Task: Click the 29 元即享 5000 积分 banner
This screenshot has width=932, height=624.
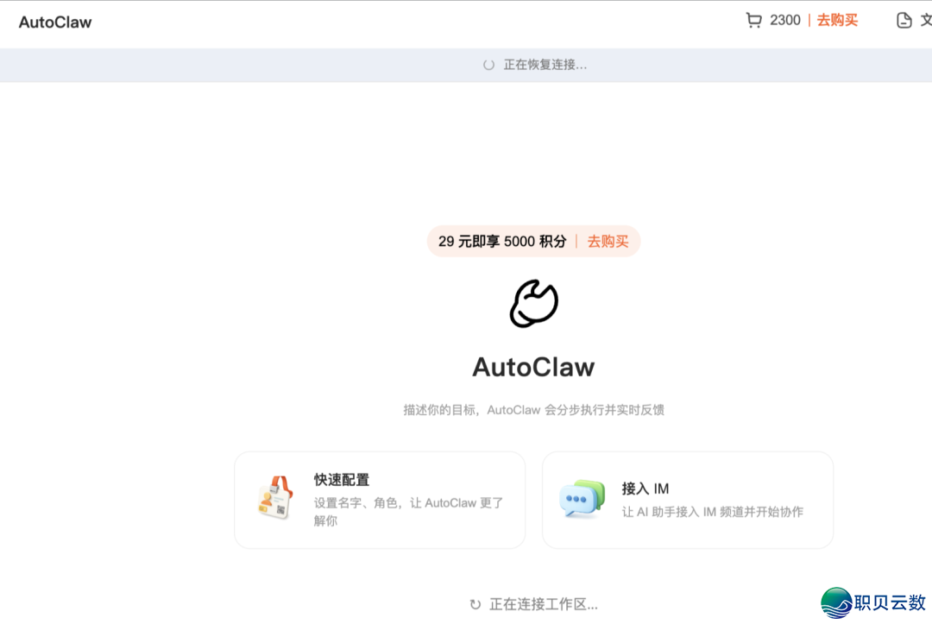Action: click(505, 242)
